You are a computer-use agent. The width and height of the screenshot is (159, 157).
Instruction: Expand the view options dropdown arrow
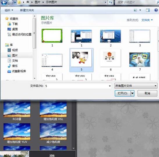[140, 10]
